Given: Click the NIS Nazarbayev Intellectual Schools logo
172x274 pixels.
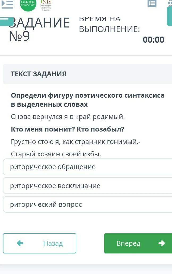Looking at the screenshot, I should tap(46, 5).
